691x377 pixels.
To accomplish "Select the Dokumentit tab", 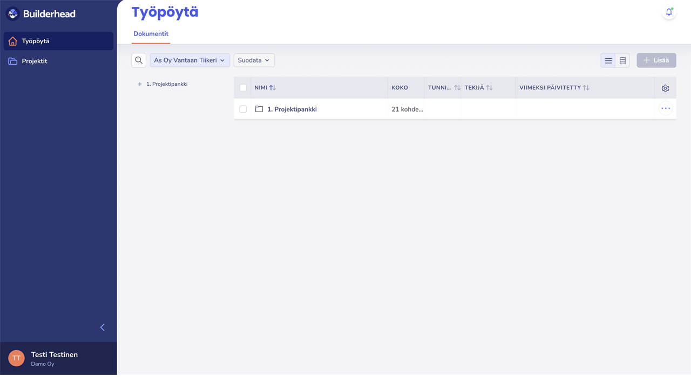I will pos(151,34).
